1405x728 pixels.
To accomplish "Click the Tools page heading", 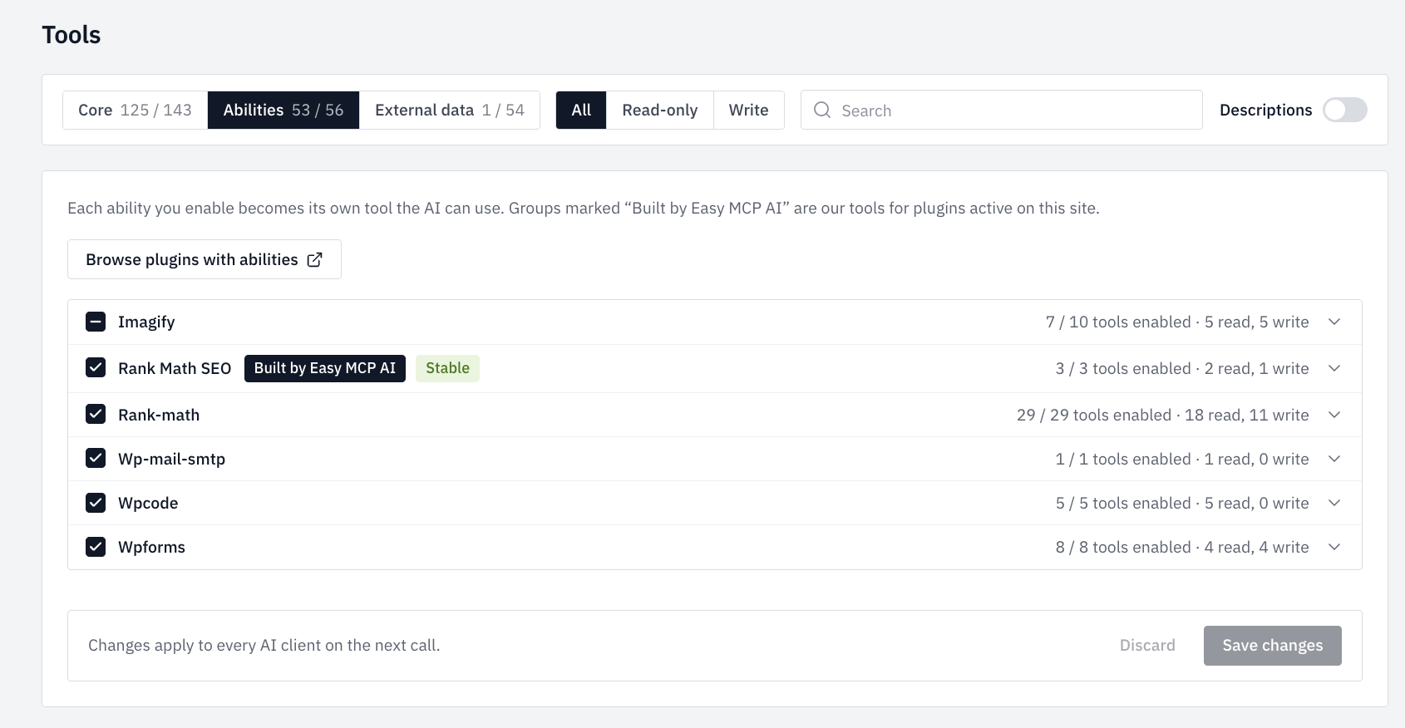I will [x=71, y=35].
